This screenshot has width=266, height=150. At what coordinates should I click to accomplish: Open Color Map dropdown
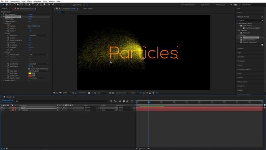[x=39, y=71]
